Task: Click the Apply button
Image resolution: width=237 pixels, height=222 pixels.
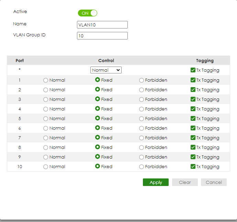Action: pyautogui.click(x=156, y=182)
